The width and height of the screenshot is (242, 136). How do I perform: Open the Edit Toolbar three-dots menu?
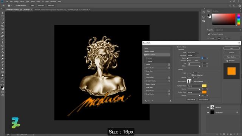[3, 82]
